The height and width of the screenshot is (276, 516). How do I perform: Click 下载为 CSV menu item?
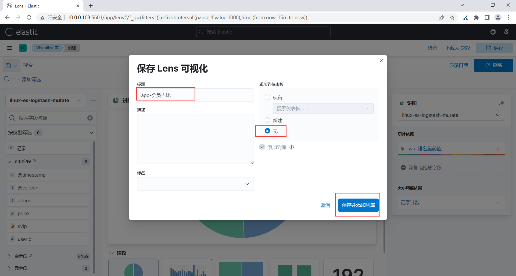[x=458, y=48]
